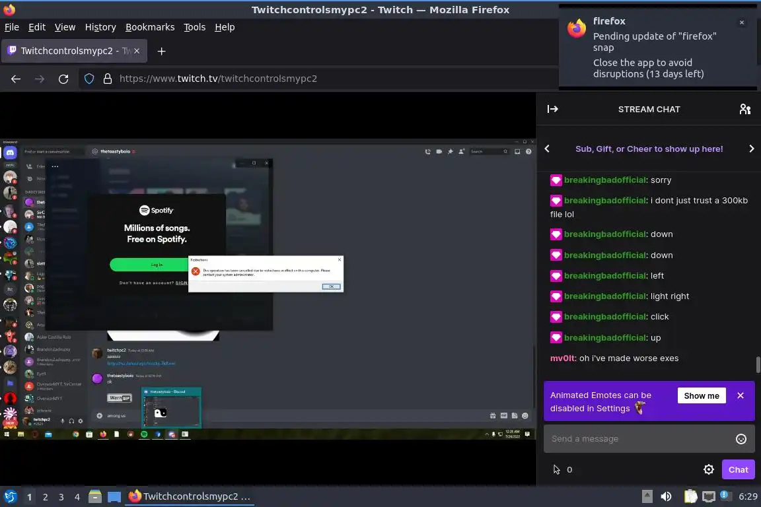The width and height of the screenshot is (761, 507).
Task: Open the Firefox View menu
Action: 65,27
